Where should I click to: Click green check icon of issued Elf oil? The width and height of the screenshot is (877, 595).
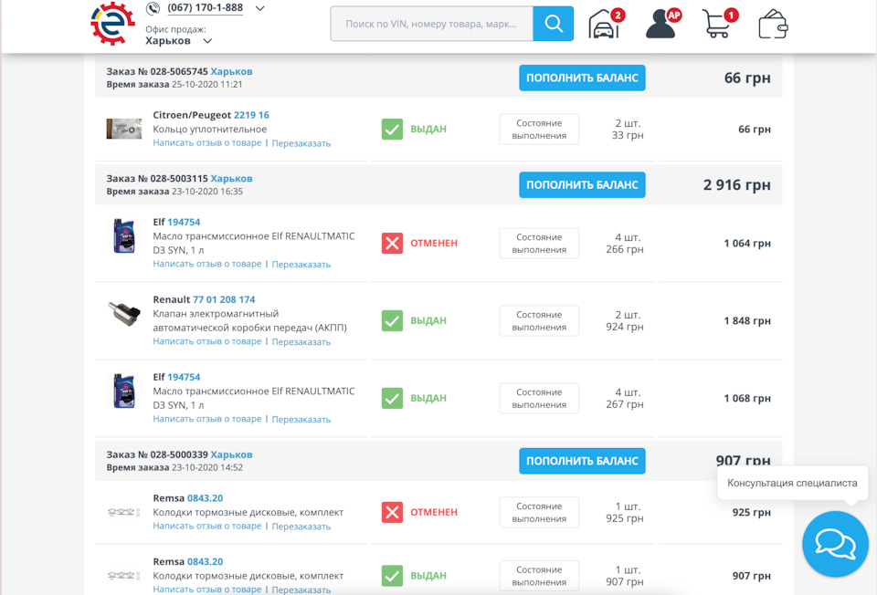(x=392, y=399)
